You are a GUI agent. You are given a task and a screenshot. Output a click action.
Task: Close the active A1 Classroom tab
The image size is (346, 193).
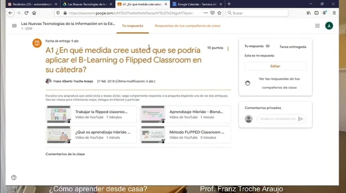166,4
